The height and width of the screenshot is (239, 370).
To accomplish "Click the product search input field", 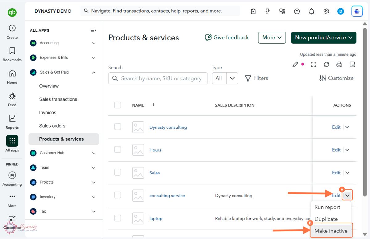I will click(158, 79).
